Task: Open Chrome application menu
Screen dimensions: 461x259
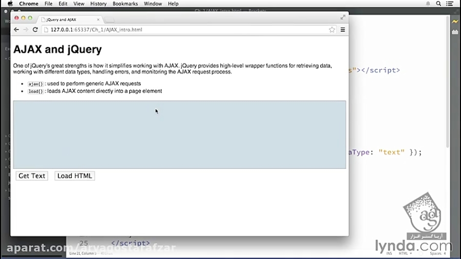Action: tap(29, 4)
